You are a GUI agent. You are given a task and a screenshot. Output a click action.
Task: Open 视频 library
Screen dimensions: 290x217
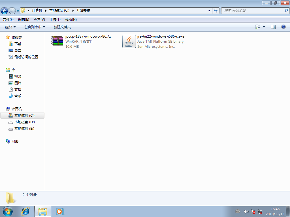(x=18, y=76)
